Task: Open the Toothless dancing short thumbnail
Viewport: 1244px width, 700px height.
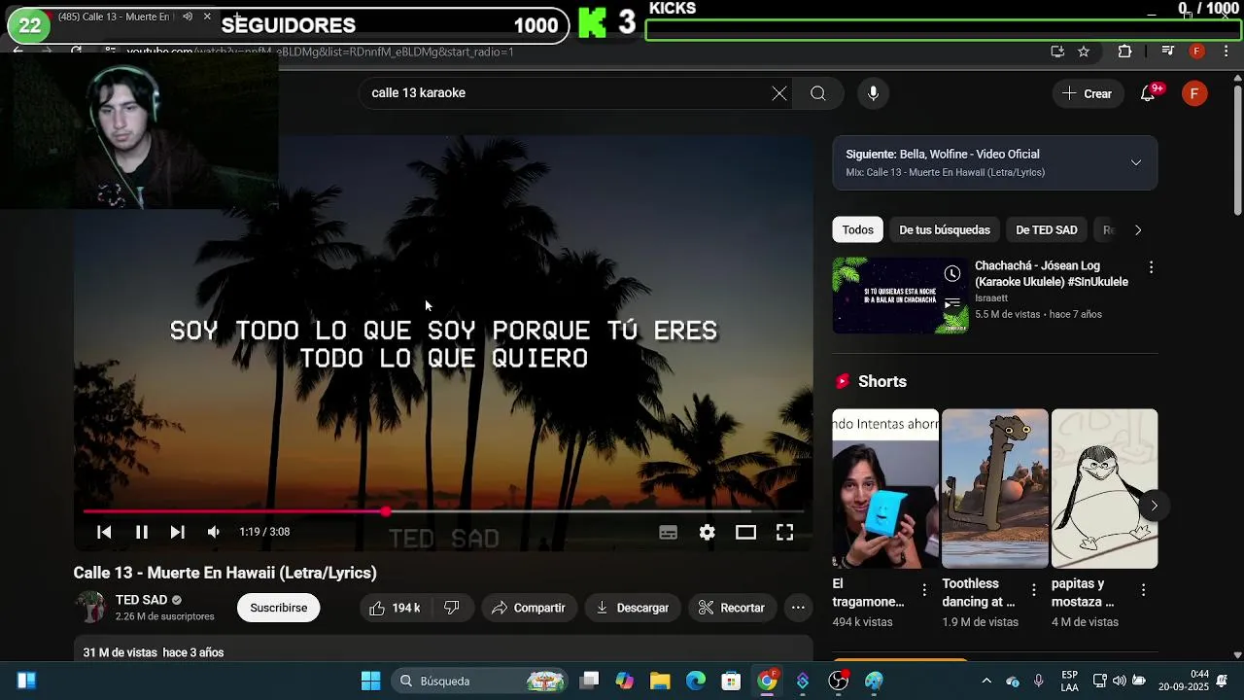Action: coord(995,488)
